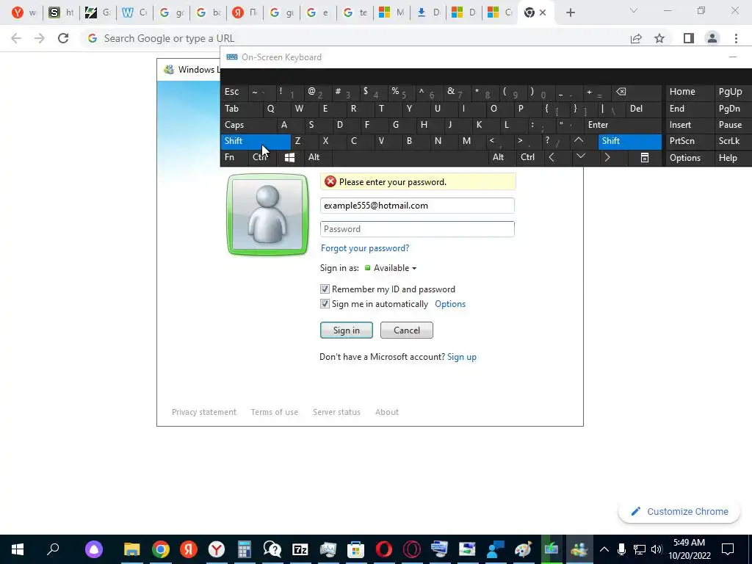
Task: Open the Chrome profile avatar icon
Action: [712, 38]
